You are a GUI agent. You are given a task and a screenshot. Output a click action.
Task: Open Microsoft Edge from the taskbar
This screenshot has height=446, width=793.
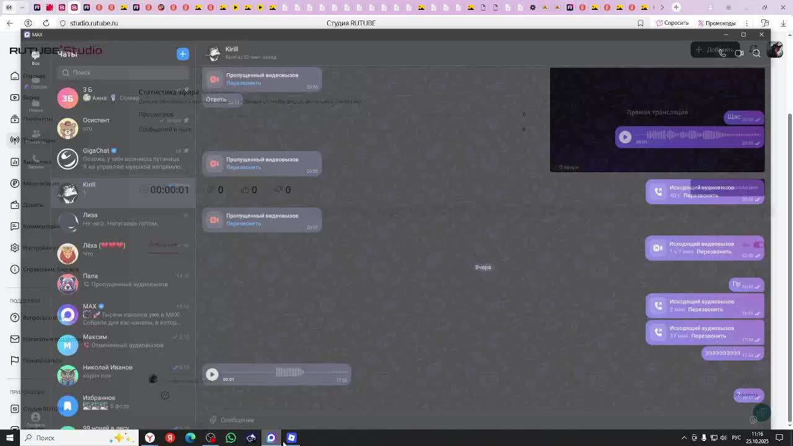(190, 438)
